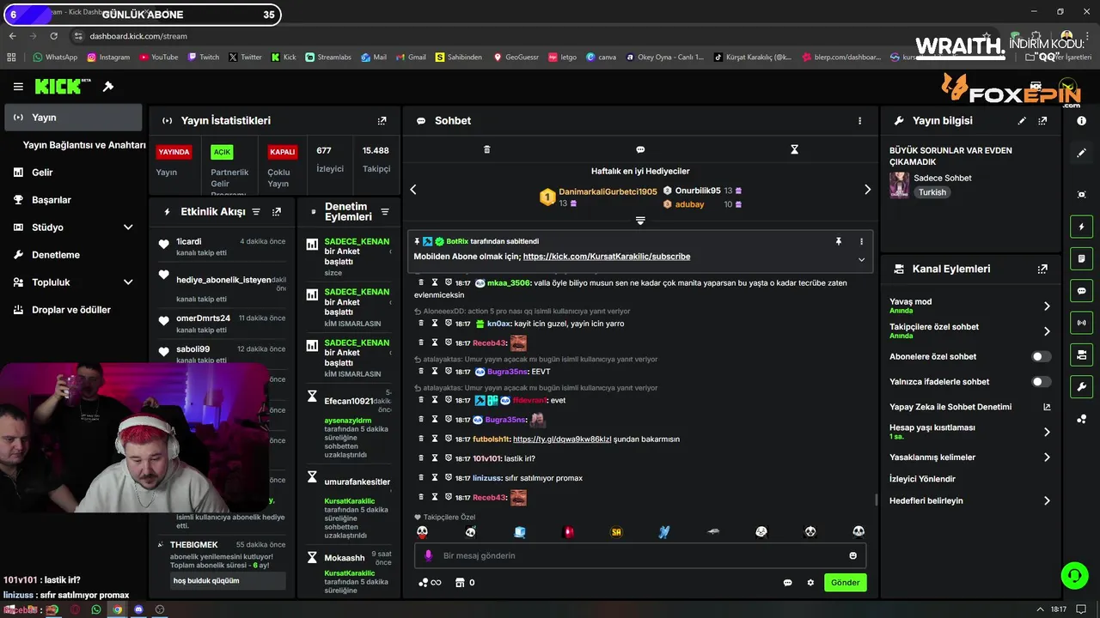Click the document icon in right sidebar

(1081, 258)
